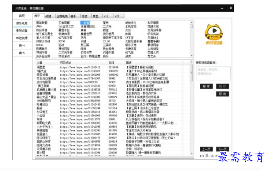Select the 梦三国 category
The width and height of the screenshot is (268, 170).
pyautogui.click(x=85, y=45)
